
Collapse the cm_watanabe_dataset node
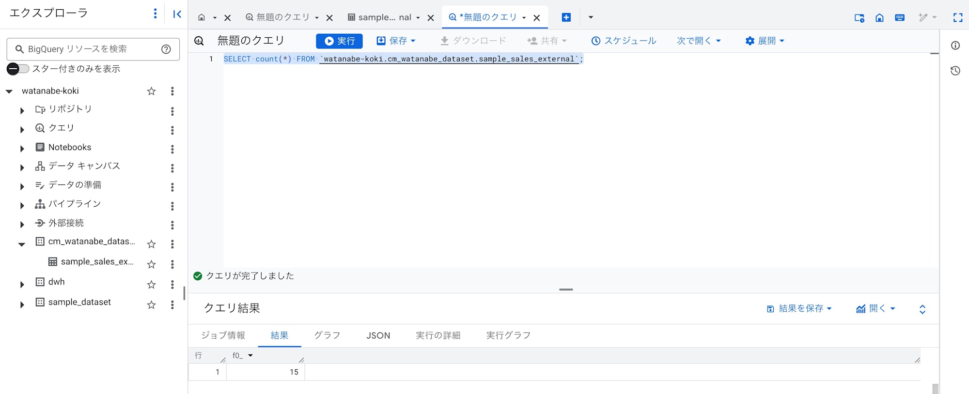(x=22, y=244)
